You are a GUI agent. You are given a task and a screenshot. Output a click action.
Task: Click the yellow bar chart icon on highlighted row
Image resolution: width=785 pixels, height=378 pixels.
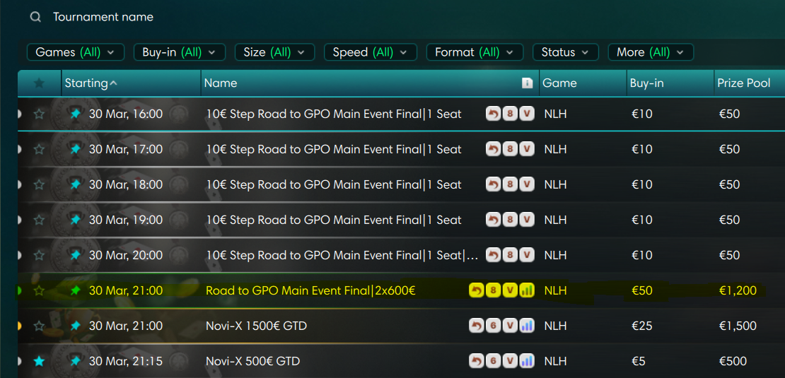pyautogui.click(x=527, y=290)
